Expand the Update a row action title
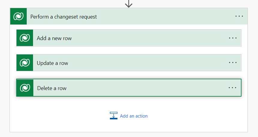The width and height of the screenshot is (258, 137). (53, 63)
